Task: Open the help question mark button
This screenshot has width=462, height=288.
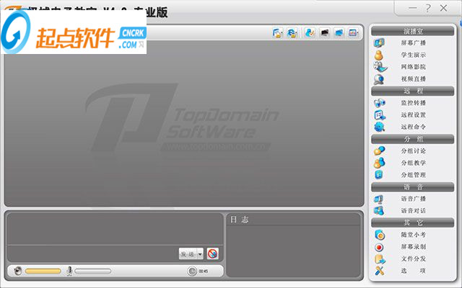Action: 428,8
